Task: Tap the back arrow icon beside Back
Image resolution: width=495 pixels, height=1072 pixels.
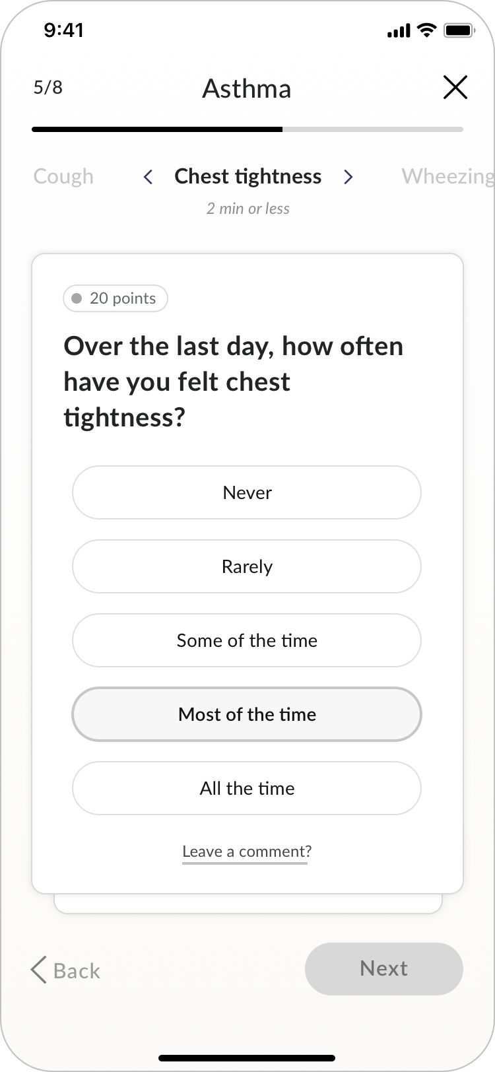Action: click(x=38, y=970)
